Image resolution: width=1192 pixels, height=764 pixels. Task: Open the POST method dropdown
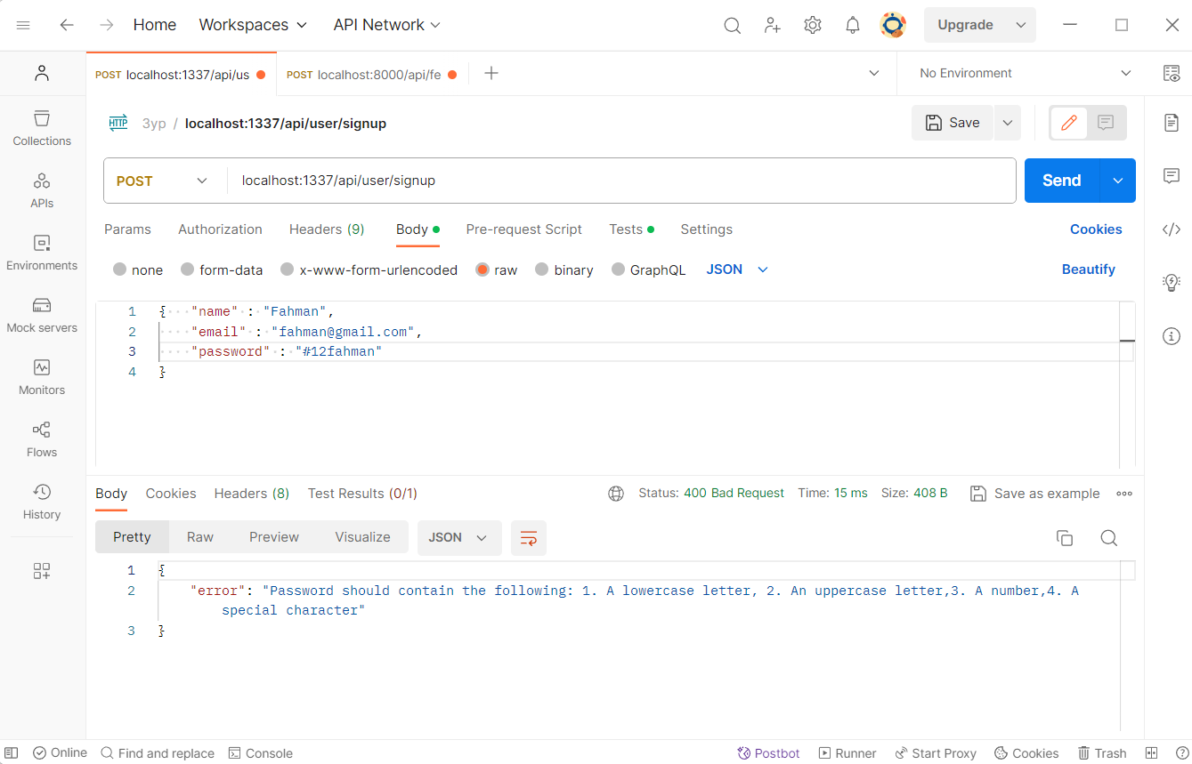click(x=165, y=181)
